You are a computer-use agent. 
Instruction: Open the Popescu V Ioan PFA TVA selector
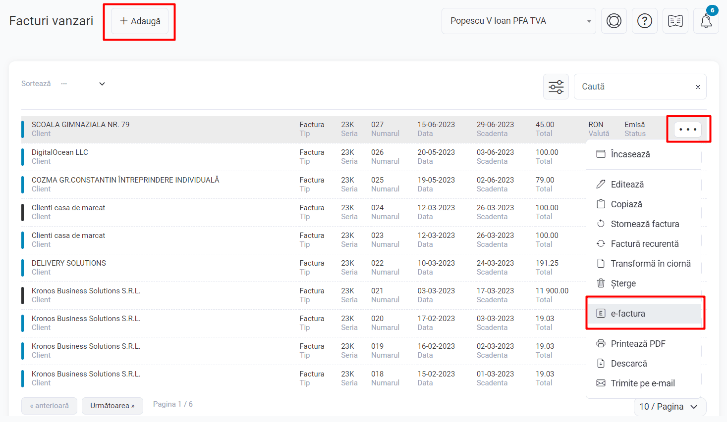tap(518, 21)
